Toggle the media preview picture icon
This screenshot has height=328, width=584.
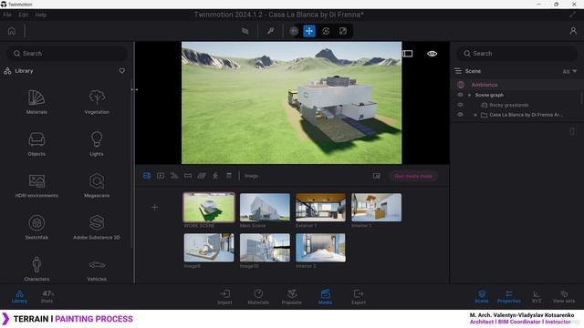point(377,176)
